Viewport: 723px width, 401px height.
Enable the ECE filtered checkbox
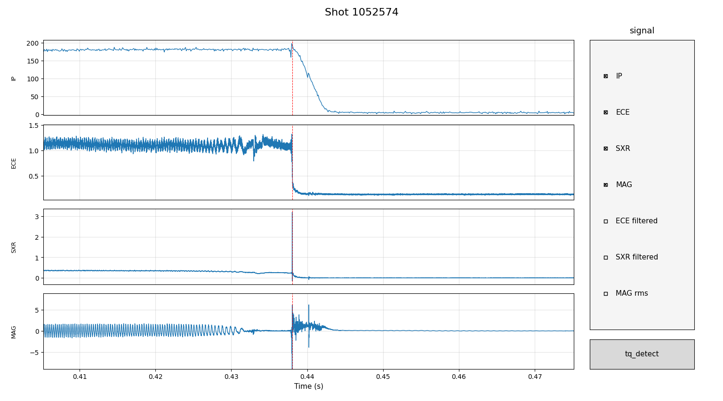[x=606, y=221]
